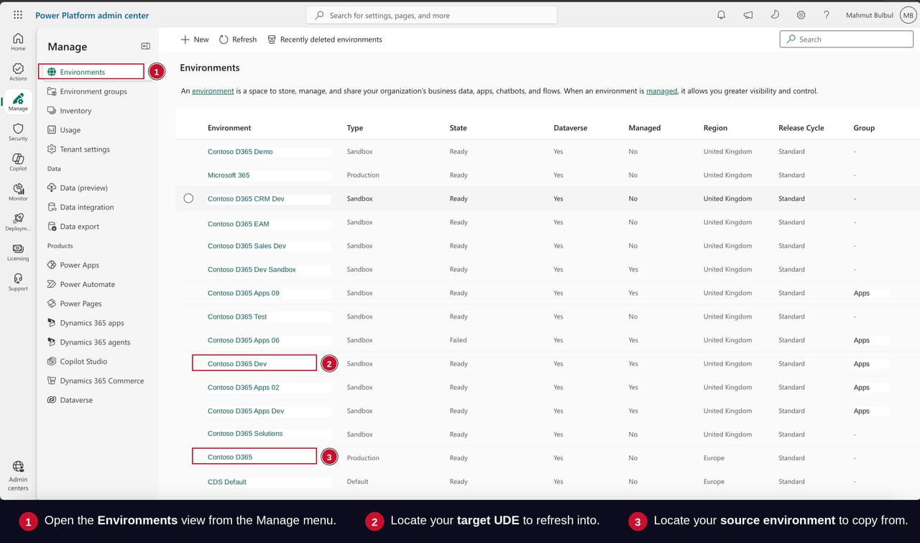
Task: Open Contoso D365 Solutions environment
Action: 245,434
